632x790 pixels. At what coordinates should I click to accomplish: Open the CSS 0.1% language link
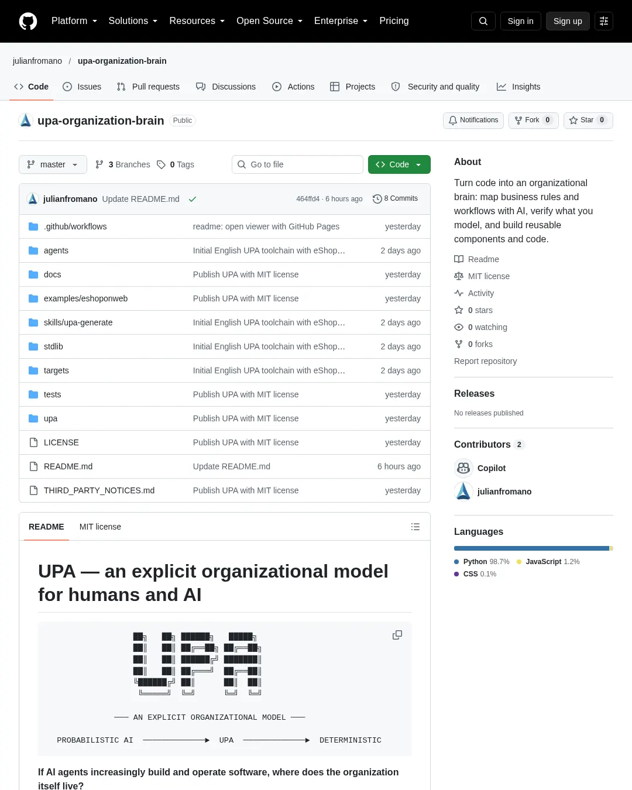coord(475,574)
